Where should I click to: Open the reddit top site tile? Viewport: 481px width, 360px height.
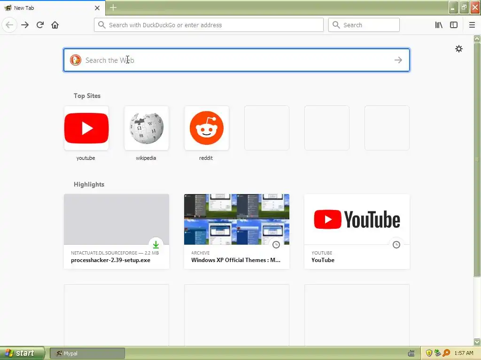tap(207, 128)
